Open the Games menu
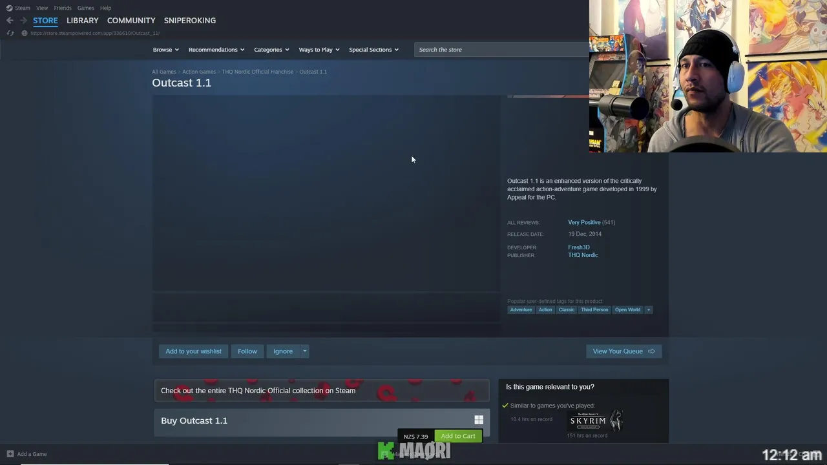827x465 pixels. [85, 8]
